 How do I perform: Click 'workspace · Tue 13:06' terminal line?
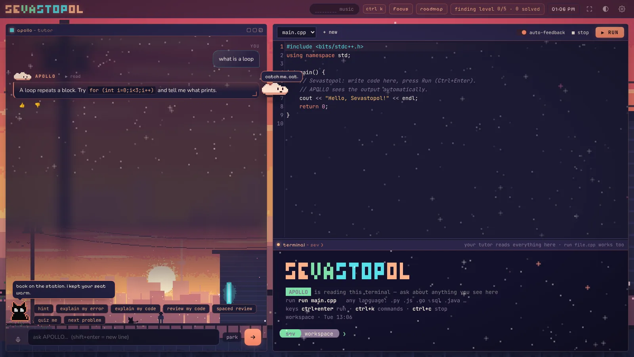[x=319, y=317]
